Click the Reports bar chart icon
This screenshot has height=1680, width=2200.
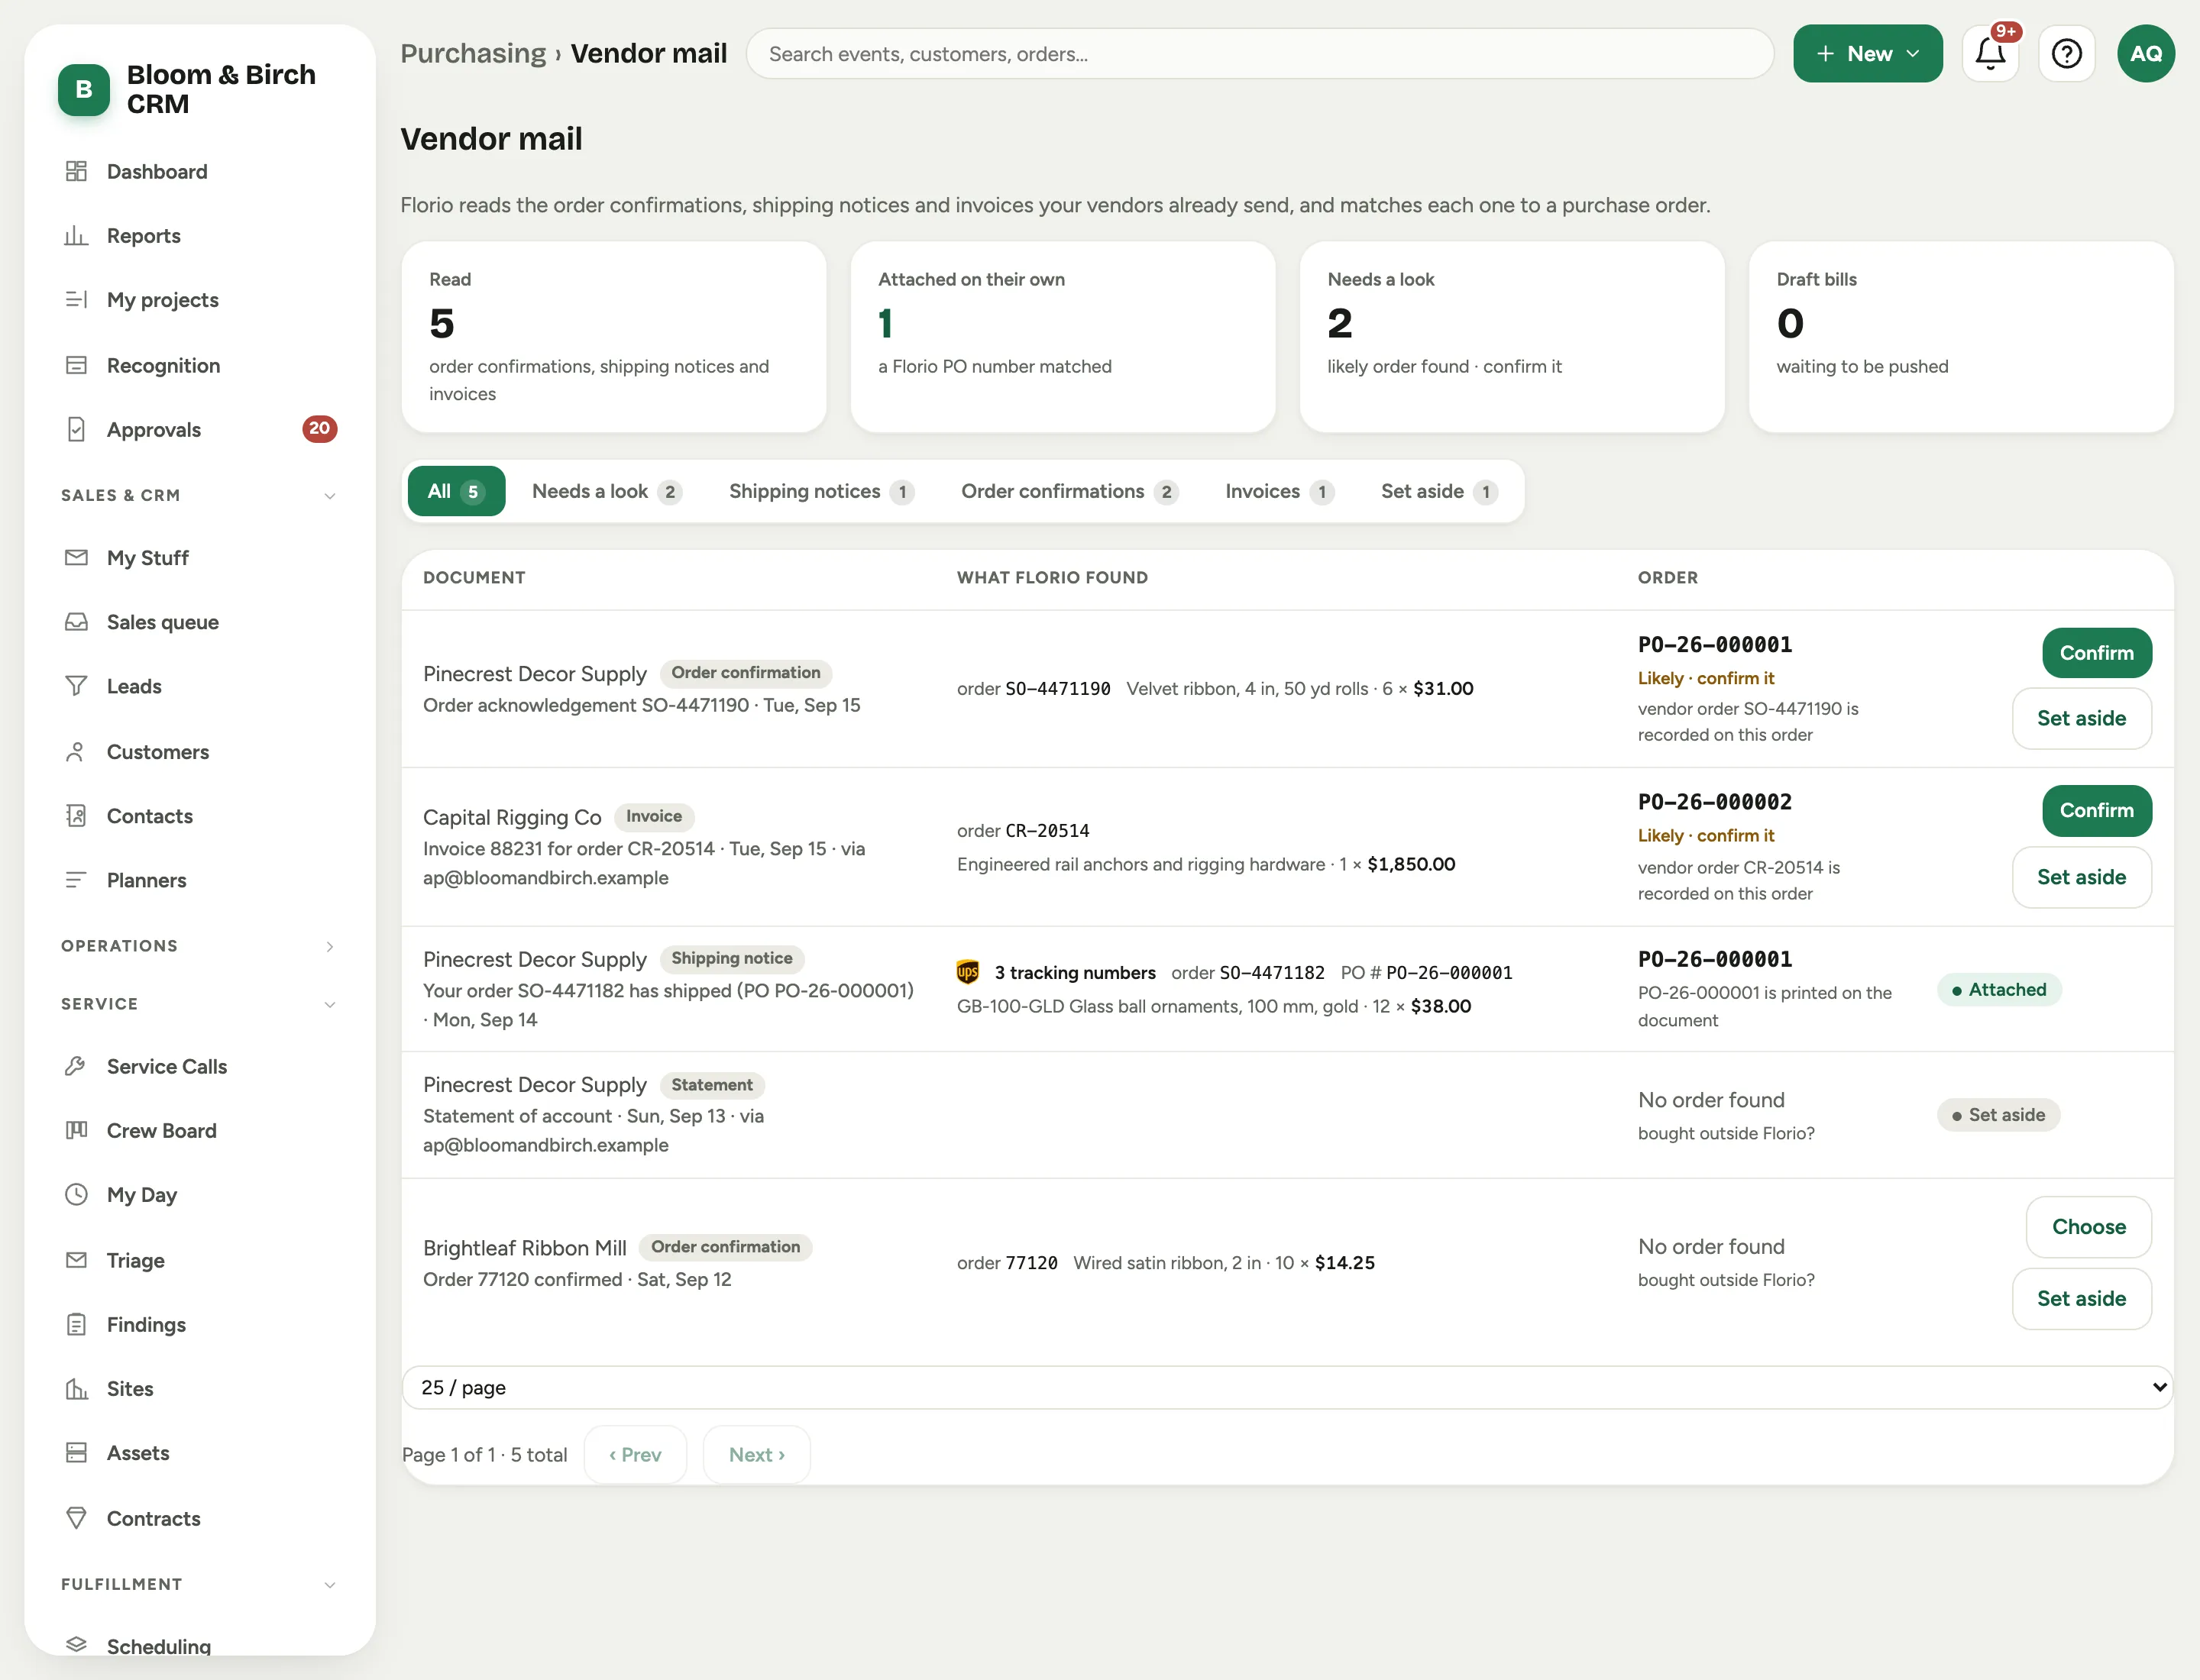[x=76, y=236]
